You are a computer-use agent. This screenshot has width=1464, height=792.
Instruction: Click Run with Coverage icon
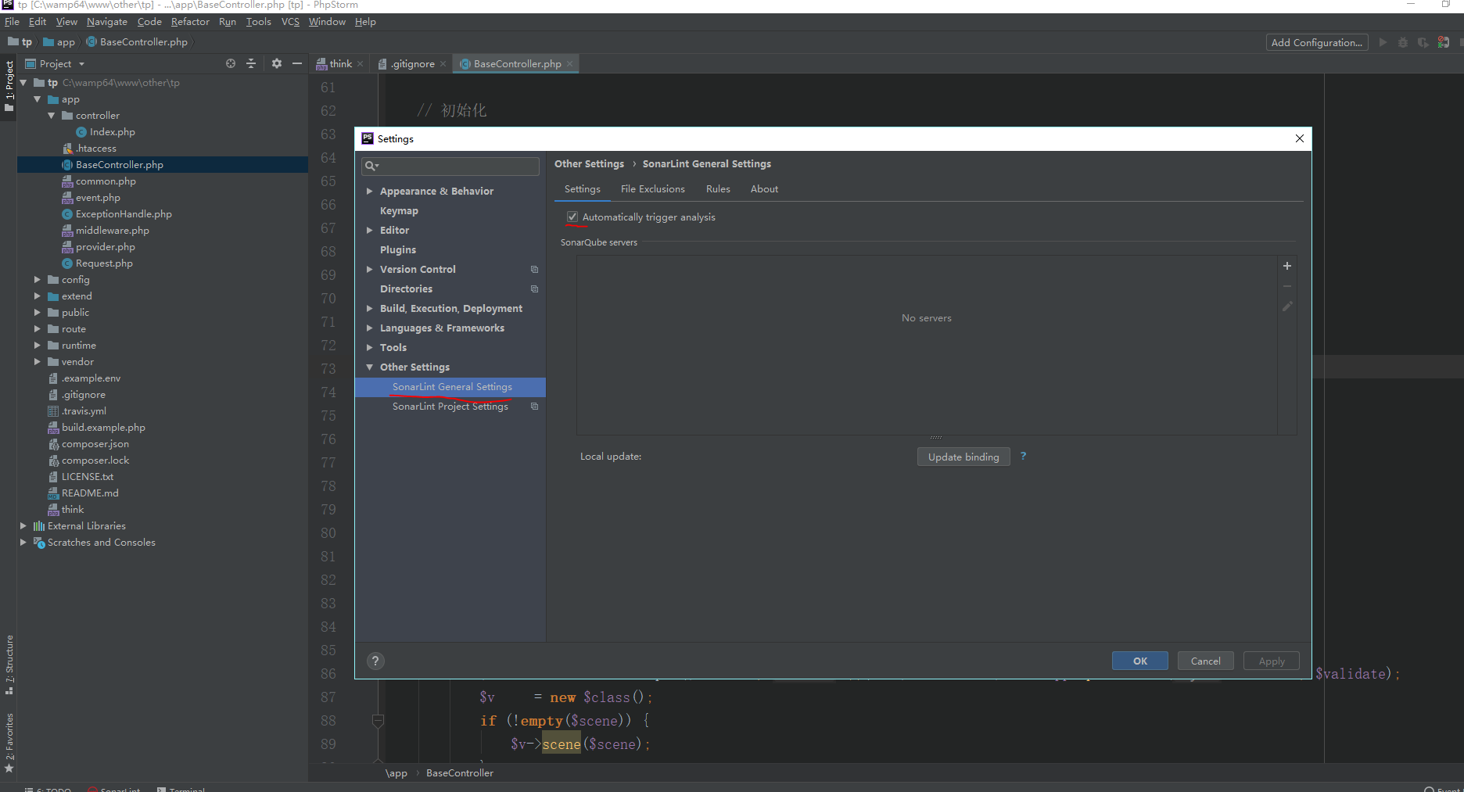1423,42
